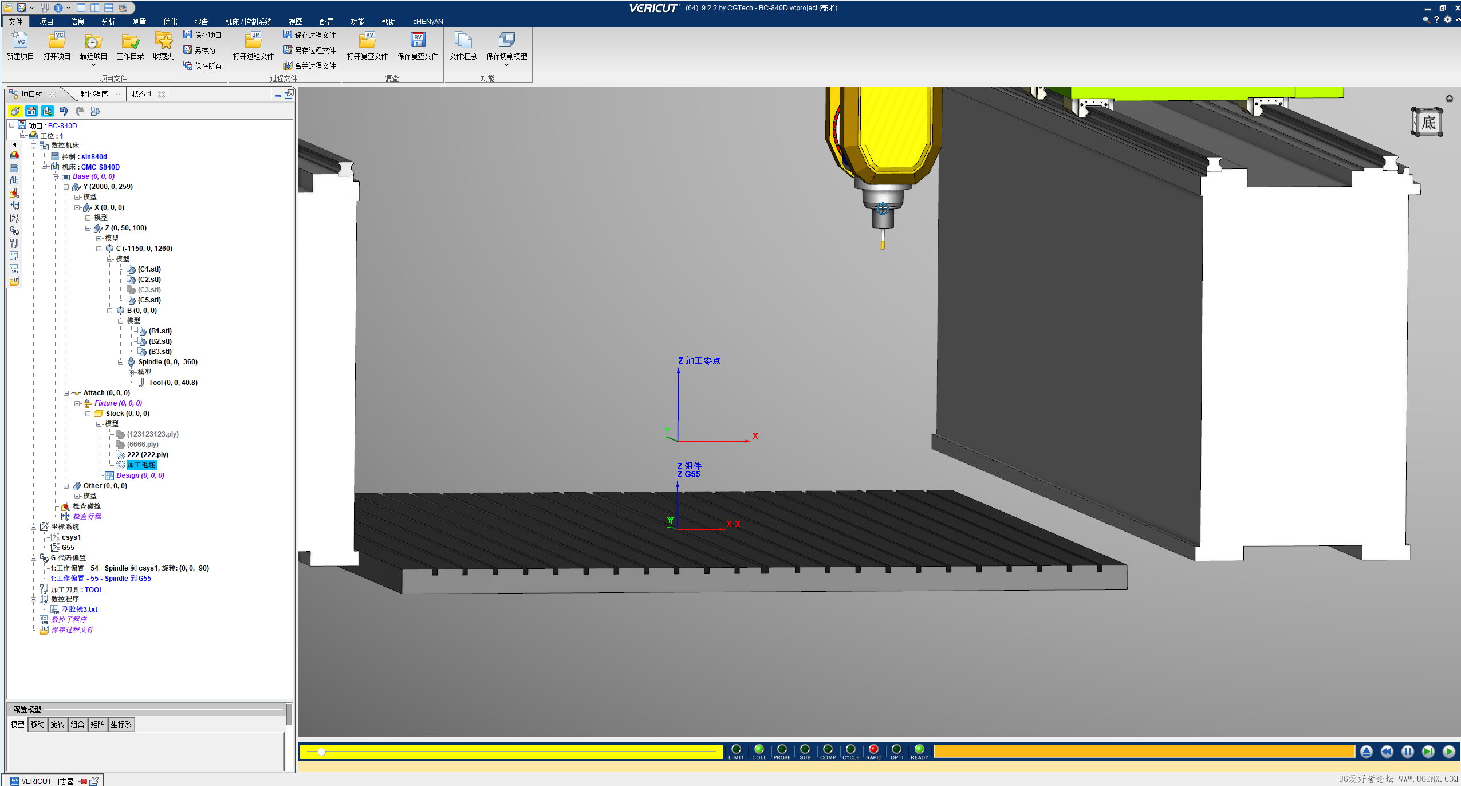Click the 底 bottom view cube
1461x786 pixels.
pyautogui.click(x=1427, y=122)
